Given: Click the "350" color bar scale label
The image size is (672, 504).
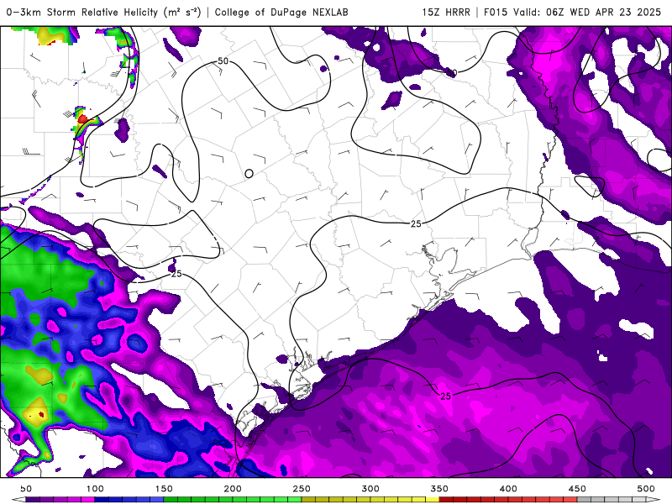Looking at the screenshot, I should coord(439,489).
